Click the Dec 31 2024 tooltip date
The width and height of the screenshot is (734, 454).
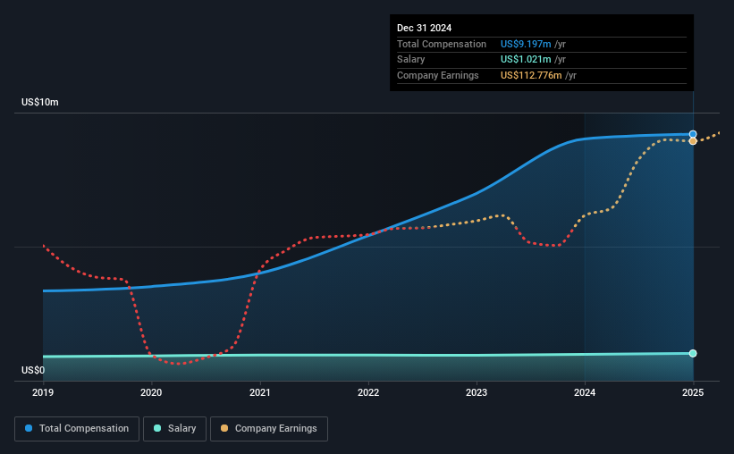pyautogui.click(x=424, y=28)
